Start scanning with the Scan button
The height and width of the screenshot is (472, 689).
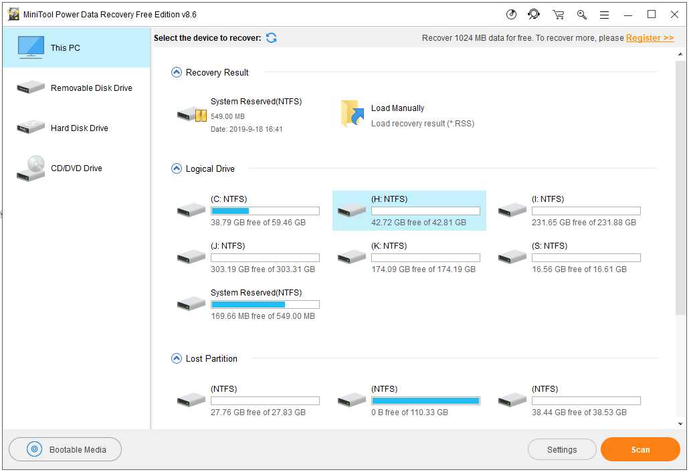pyautogui.click(x=639, y=449)
